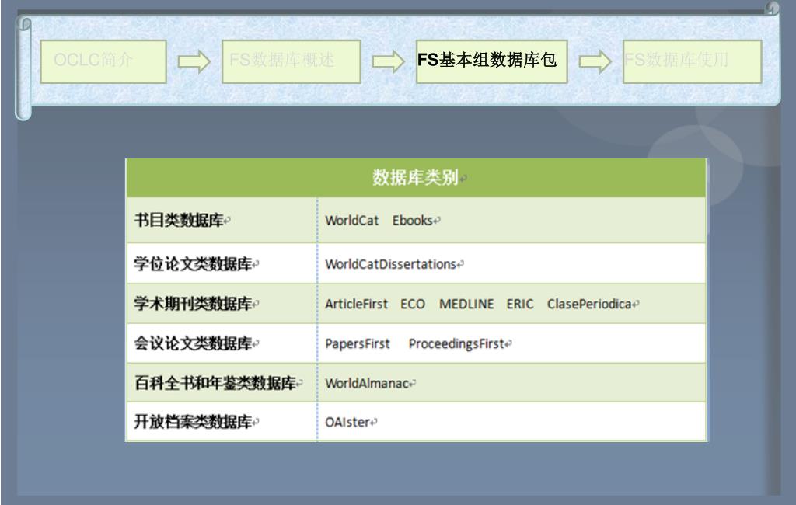Click the ECO entry
This screenshot has width=796, height=505.
[413, 304]
